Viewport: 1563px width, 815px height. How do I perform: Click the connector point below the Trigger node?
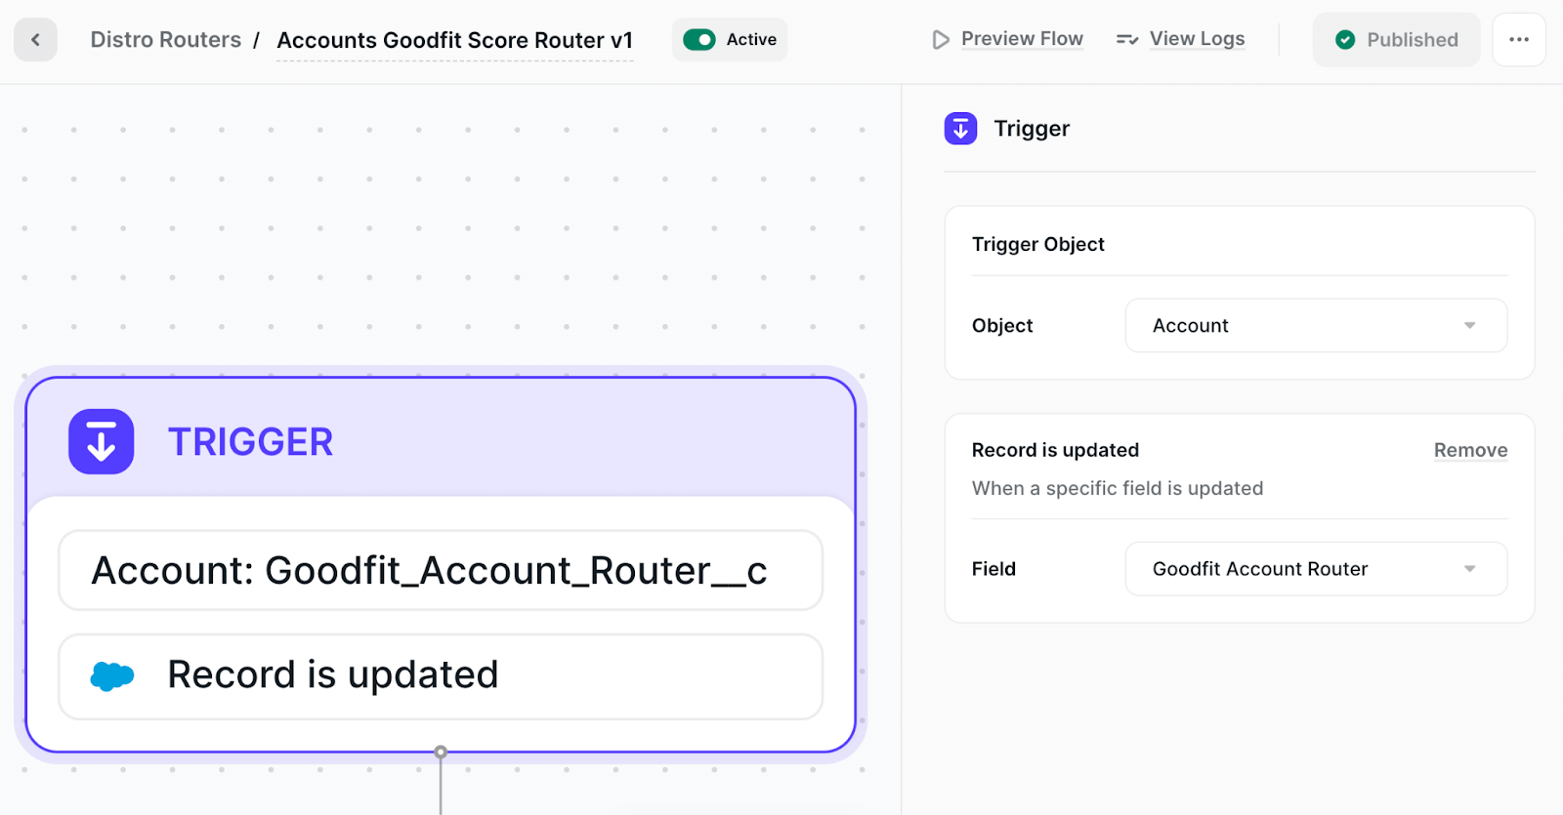441,753
